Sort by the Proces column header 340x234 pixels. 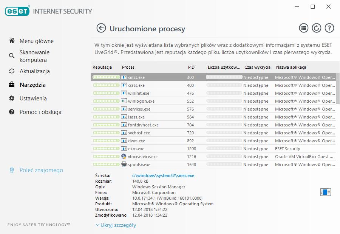[128, 67]
